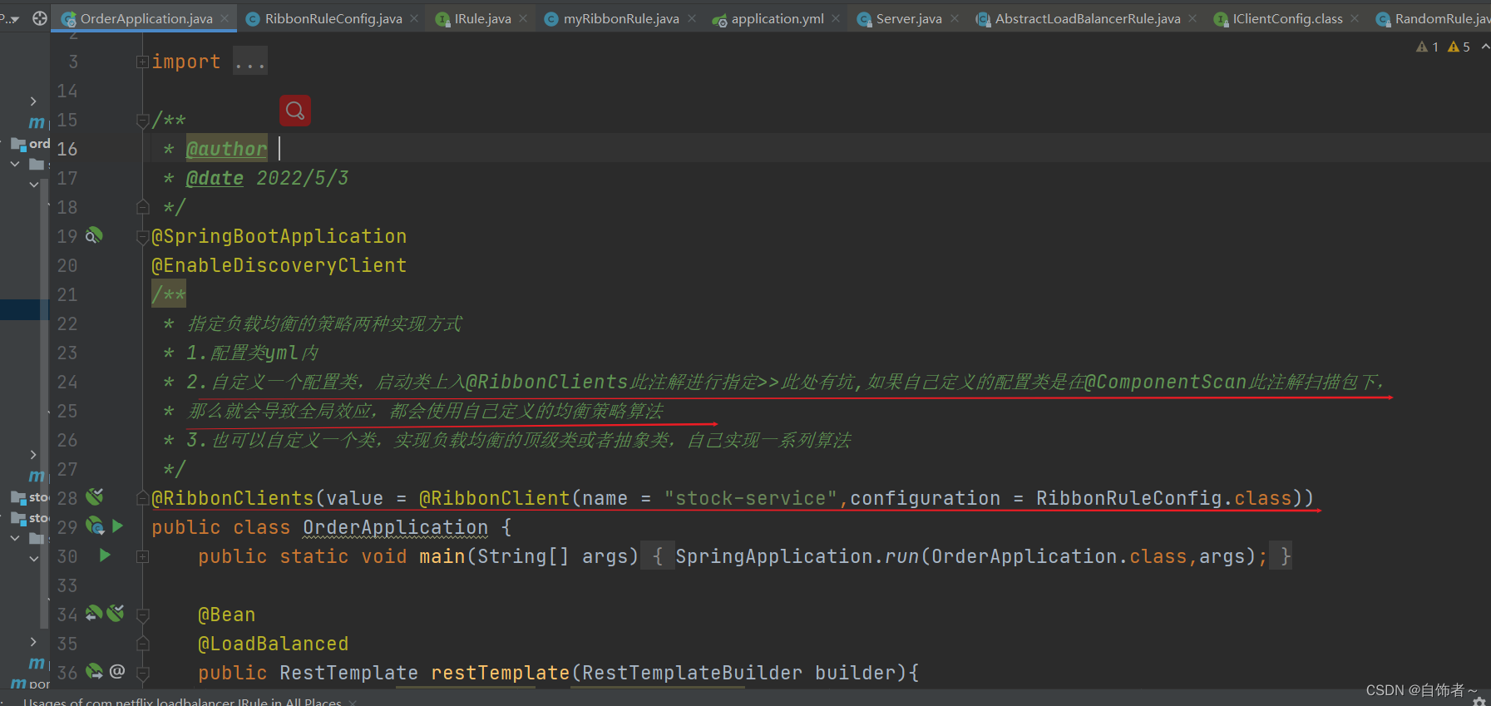1491x706 pixels.
Task: Click the settings gear icon at bottom right
Action: [1479, 701]
